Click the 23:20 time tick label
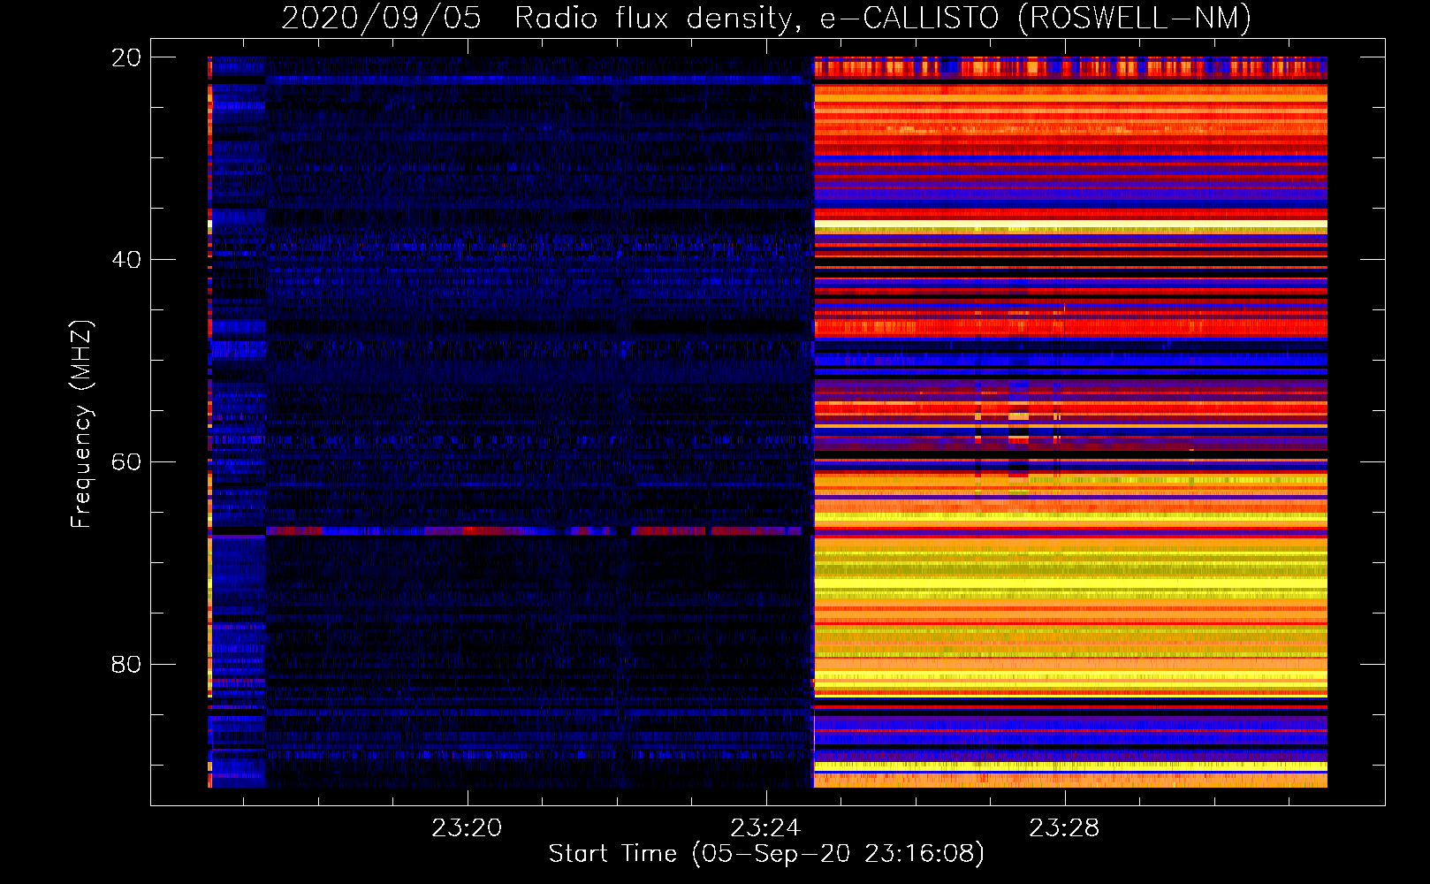Image resolution: width=1430 pixels, height=884 pixels. (x=467, y=828)
